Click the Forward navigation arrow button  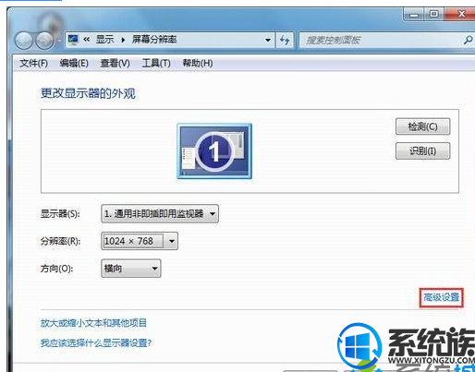44,41
